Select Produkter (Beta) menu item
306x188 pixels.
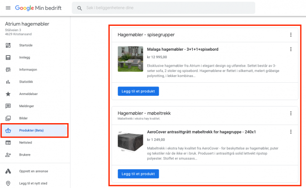pyautogui.click(x=34, y=130)
